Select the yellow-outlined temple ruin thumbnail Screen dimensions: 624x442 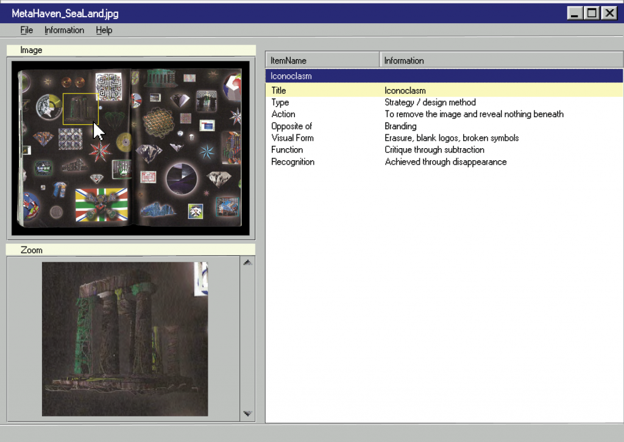(x=80, y=109)
